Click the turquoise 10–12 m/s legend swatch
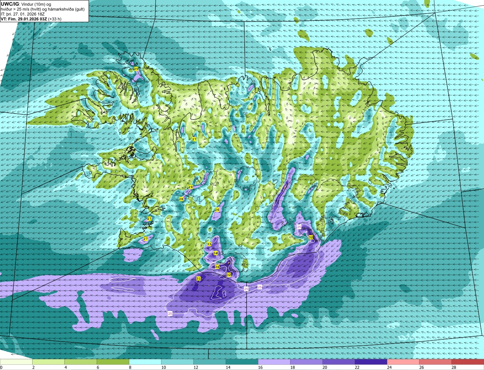 177,362
